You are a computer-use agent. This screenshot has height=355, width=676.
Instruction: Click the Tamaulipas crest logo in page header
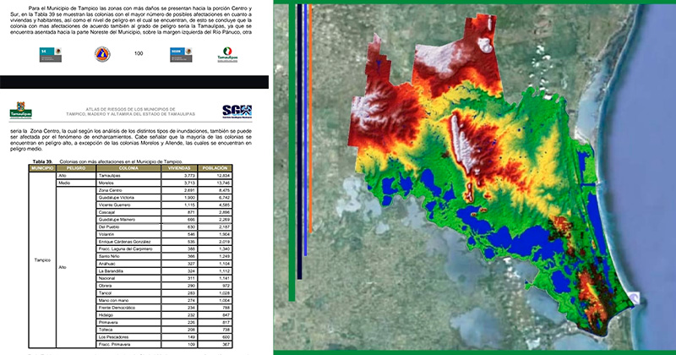pyautogui.click(x=20, y=110)
